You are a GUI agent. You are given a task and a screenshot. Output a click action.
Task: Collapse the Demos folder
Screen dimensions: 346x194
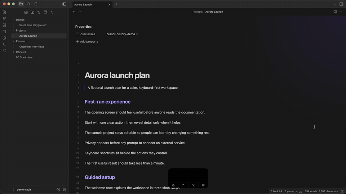point(14,20)
